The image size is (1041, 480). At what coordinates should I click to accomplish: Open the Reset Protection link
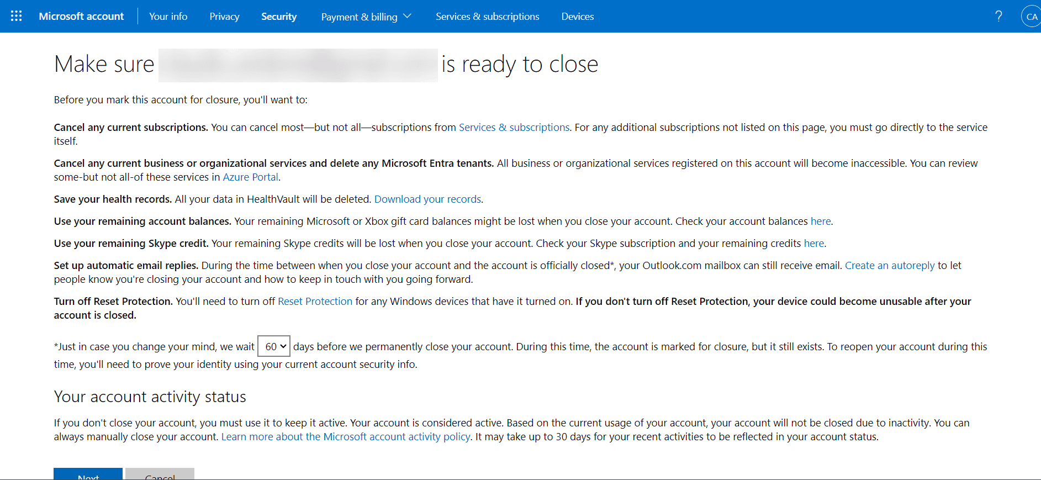[x=315, y=301]
